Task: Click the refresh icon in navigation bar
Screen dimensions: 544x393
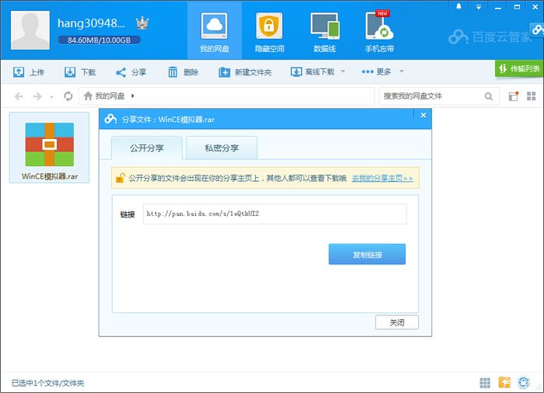Action: pyautogui.click(x=68, y=96)
